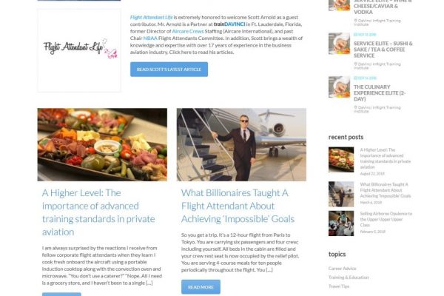
Task: Click the Flight Attendant Life italic link
Action: point(151,17)
